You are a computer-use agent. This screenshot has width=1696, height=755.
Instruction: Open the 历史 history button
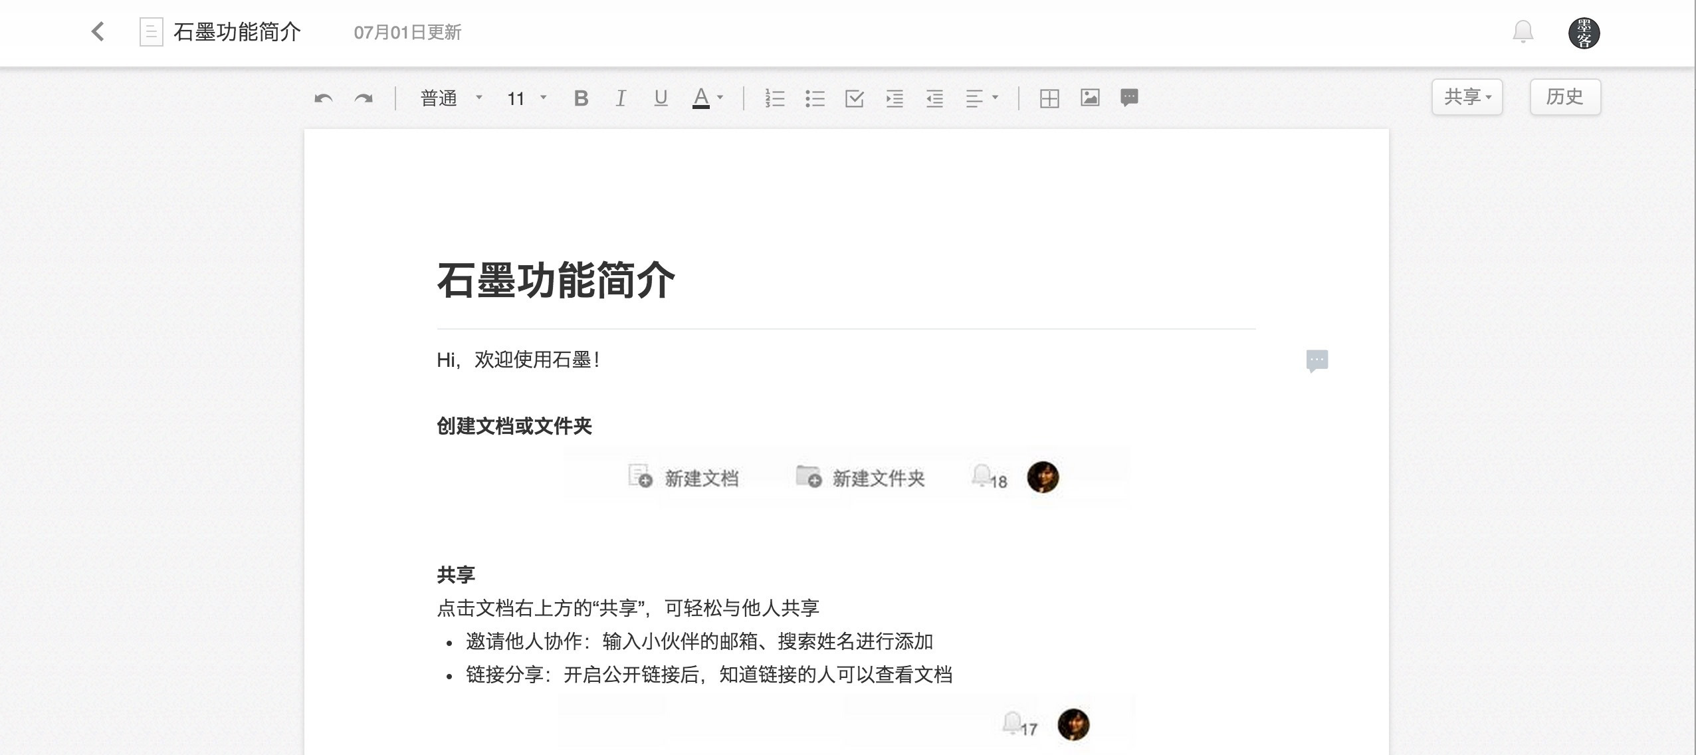(x=1565, y=97)
